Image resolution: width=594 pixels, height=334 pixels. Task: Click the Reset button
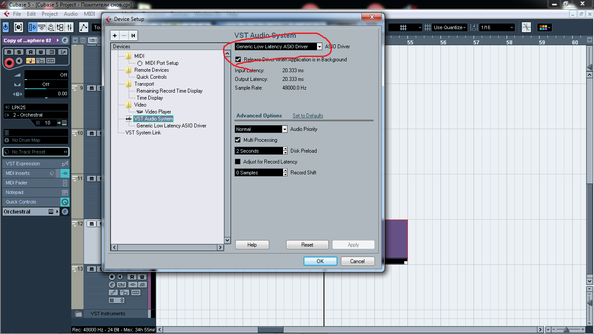click(x=307, y=245)
